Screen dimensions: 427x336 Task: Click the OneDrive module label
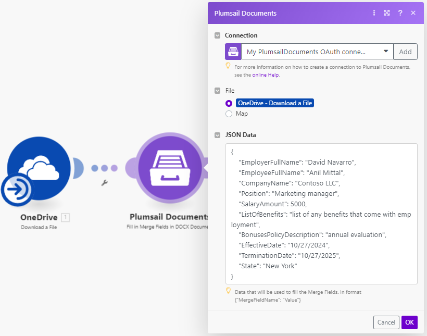click(x=39, y=217)
